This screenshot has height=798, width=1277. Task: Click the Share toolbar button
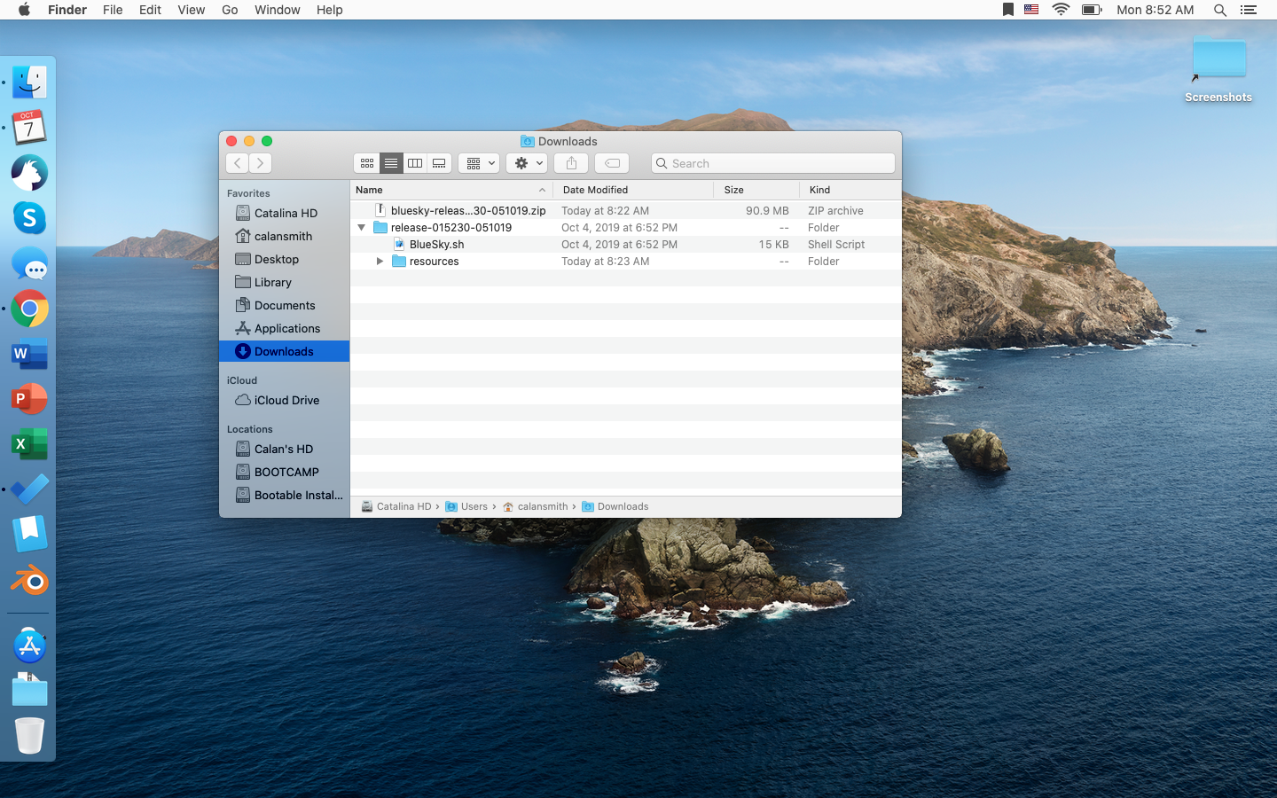[x=571, y=163]
